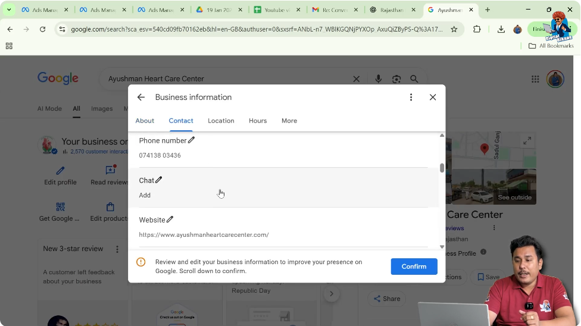The width and height of the screenshot is (581, 326).
Task: Click Edit profile pencil button
Action: tap(60, 176)
